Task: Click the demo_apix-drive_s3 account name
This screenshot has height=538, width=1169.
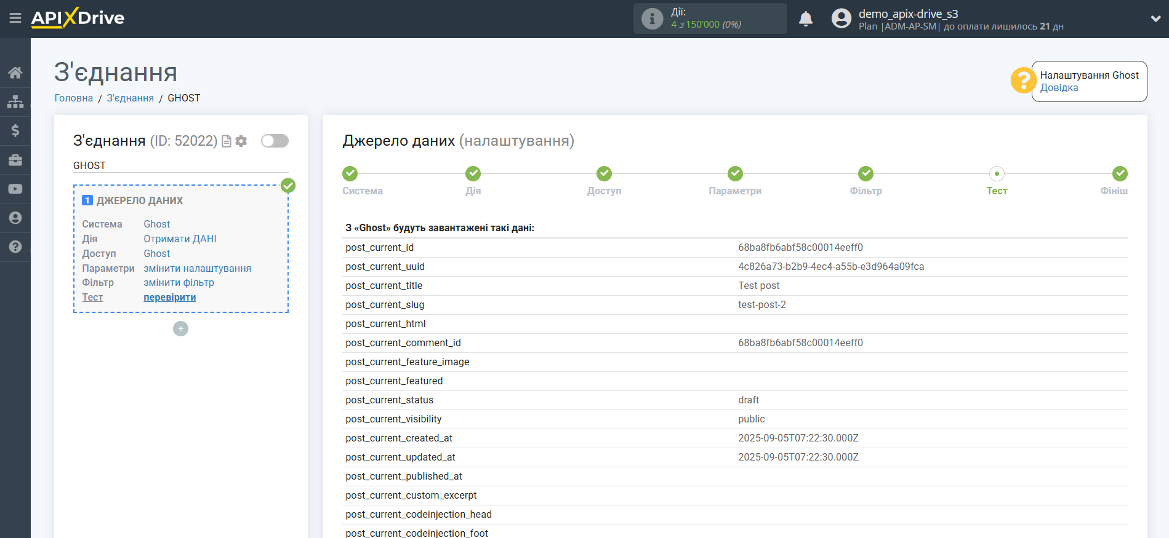Action: click(908, 14)
